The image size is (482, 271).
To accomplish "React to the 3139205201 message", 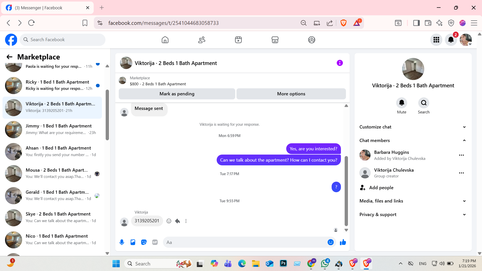I will pyautogui.click(x=169, y=221).
